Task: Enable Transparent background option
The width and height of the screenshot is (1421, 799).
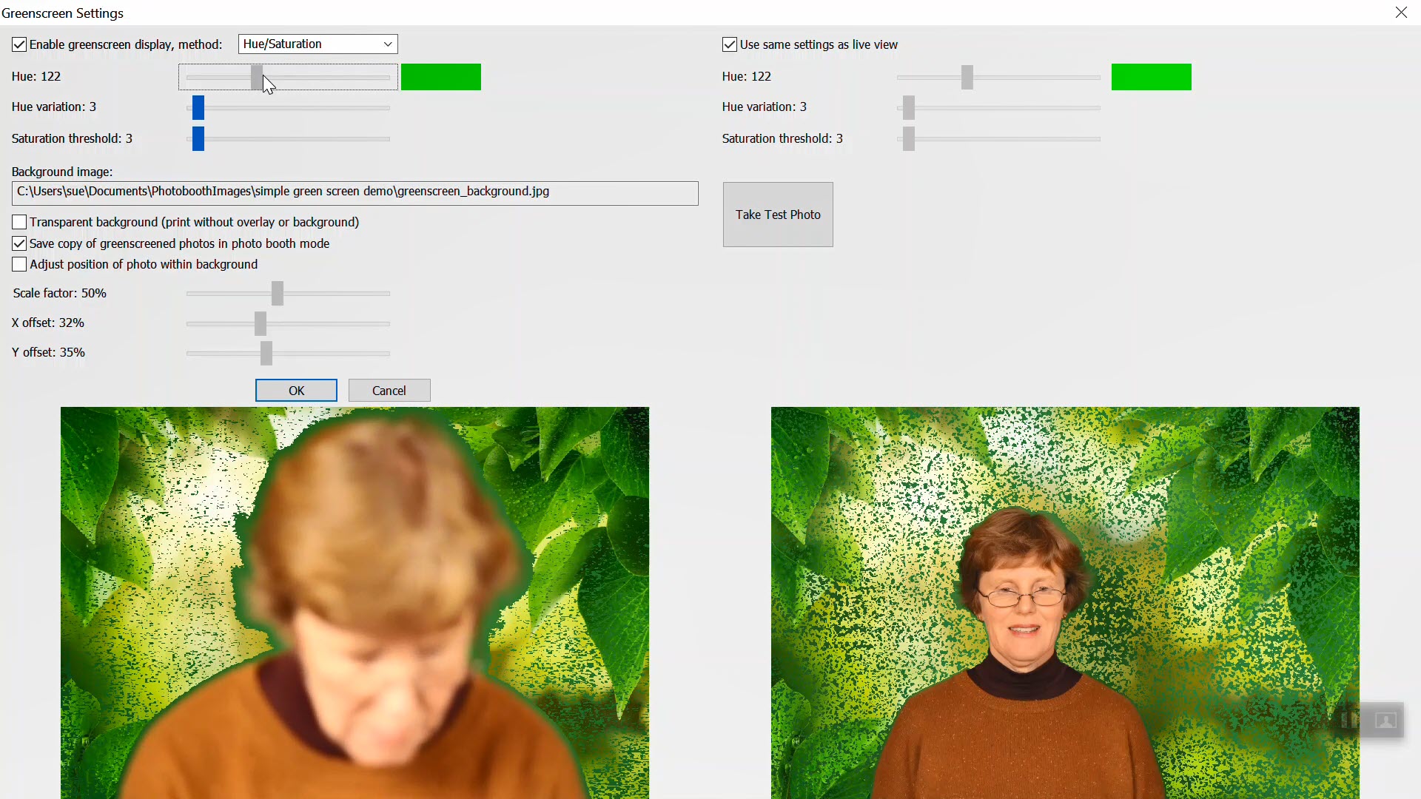Action: pos(19,222)
